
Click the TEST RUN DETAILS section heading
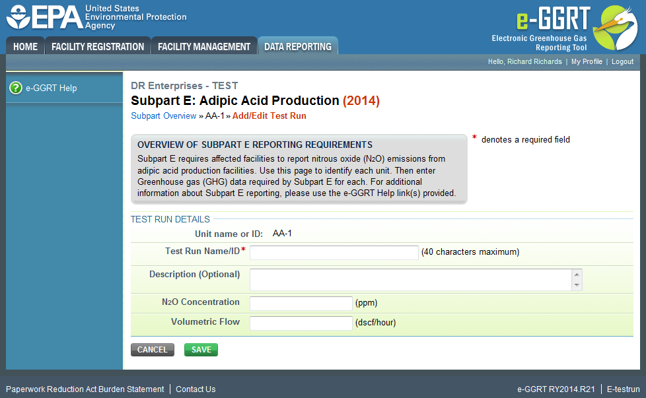(170, 219)
